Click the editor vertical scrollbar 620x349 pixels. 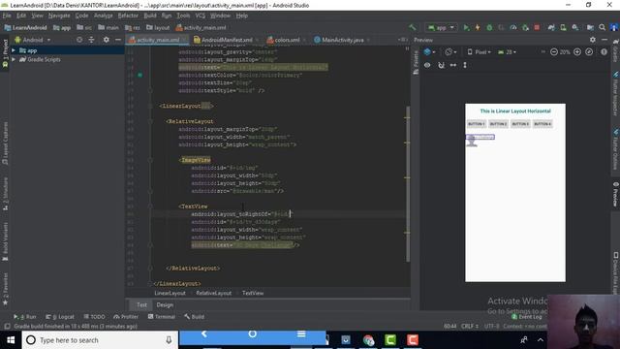coord(407,184)
